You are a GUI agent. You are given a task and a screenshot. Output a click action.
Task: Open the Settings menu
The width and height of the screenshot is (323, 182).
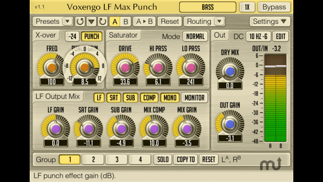[x=270, y=22]
